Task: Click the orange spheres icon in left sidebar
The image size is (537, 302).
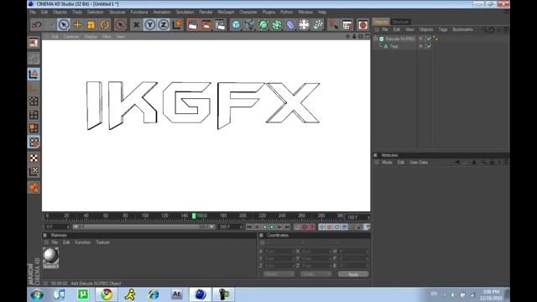Action: [34, 187]
